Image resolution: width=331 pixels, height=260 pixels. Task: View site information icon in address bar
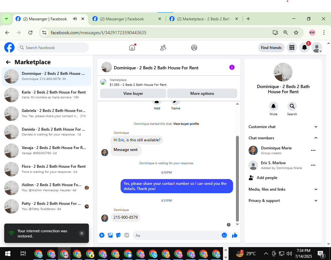[x=44, y=33]
